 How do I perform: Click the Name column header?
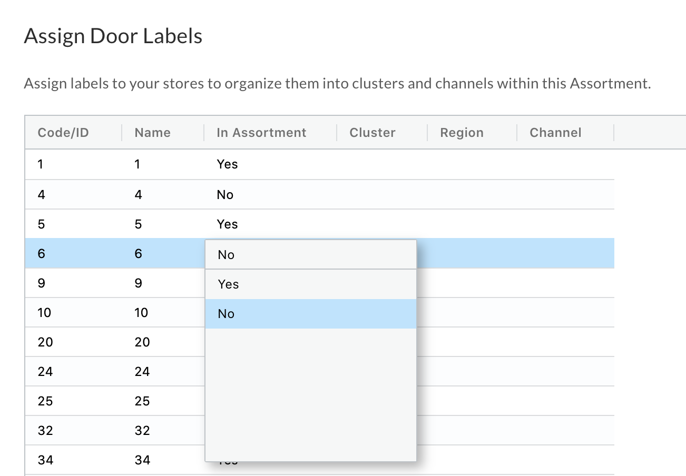pos(152,133)
